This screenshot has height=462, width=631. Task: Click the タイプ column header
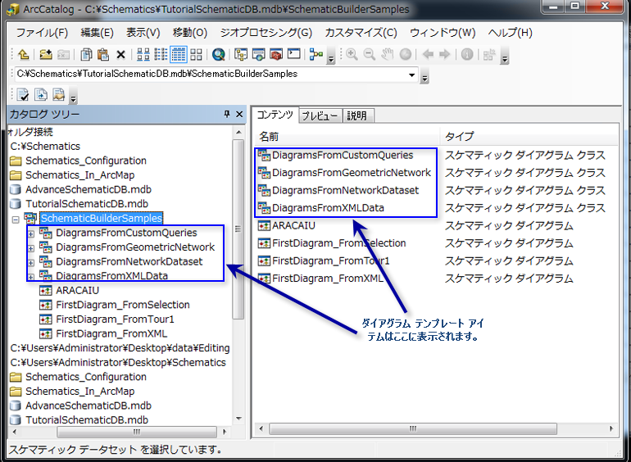tap(459, 136)
